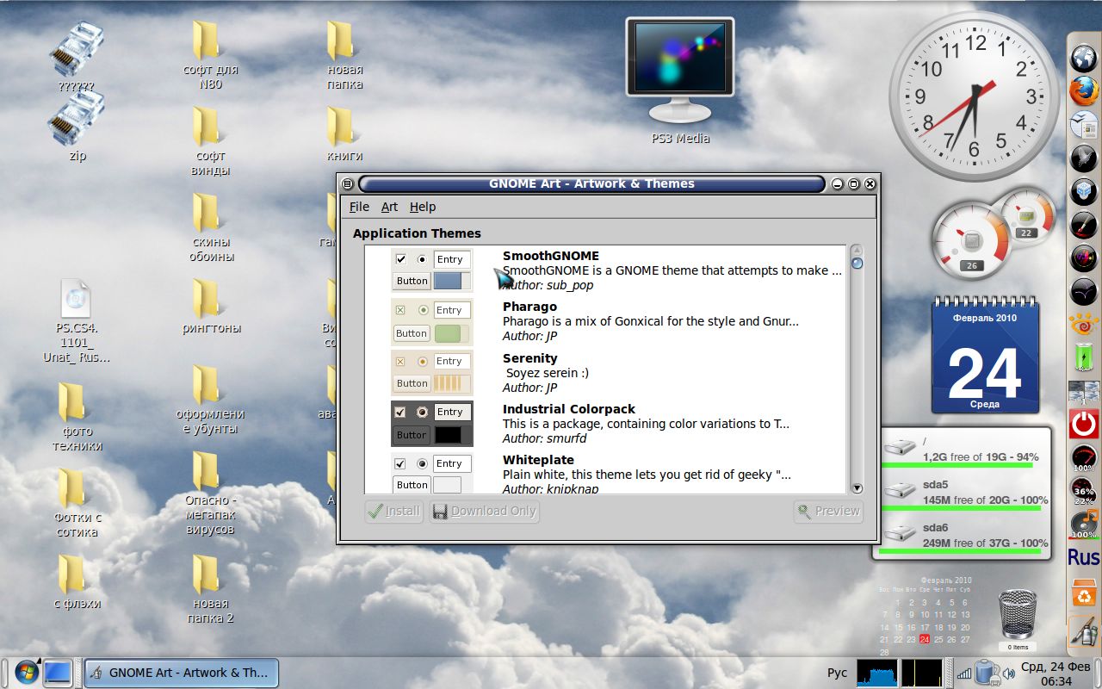The image size is (1102, 689).
Task: Open the colorful media icon in the dock
Action: pyautogui.click(x=1083, y=258)
